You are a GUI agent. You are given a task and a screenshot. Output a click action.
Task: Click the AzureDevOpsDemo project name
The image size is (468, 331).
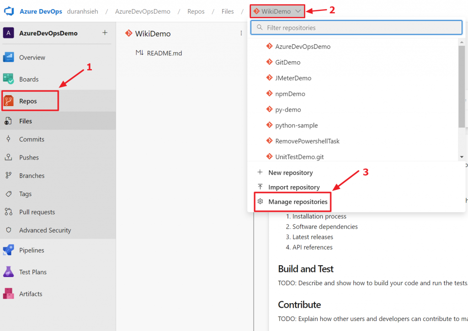pos(48,33)
